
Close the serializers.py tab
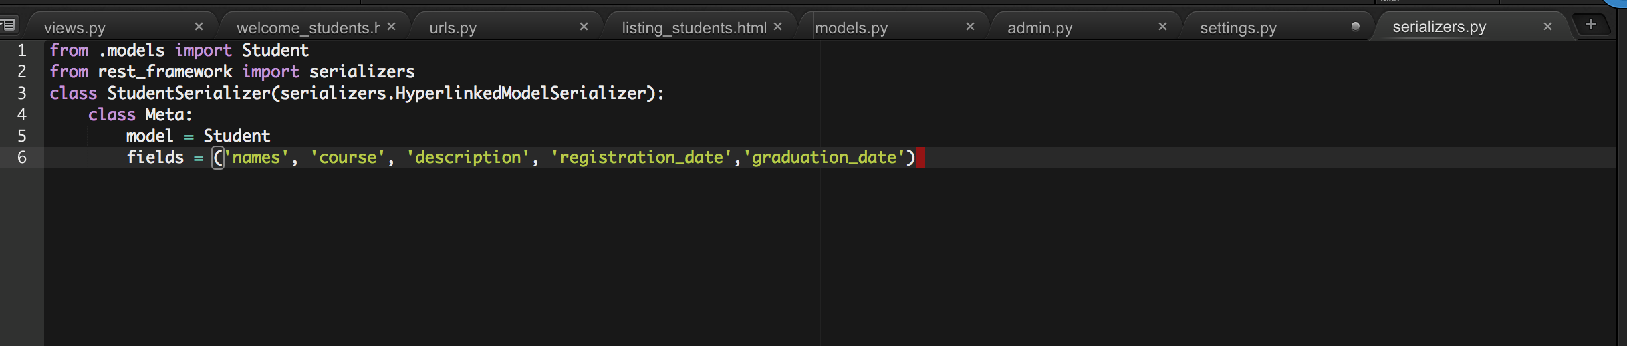tap(1547, 27)
